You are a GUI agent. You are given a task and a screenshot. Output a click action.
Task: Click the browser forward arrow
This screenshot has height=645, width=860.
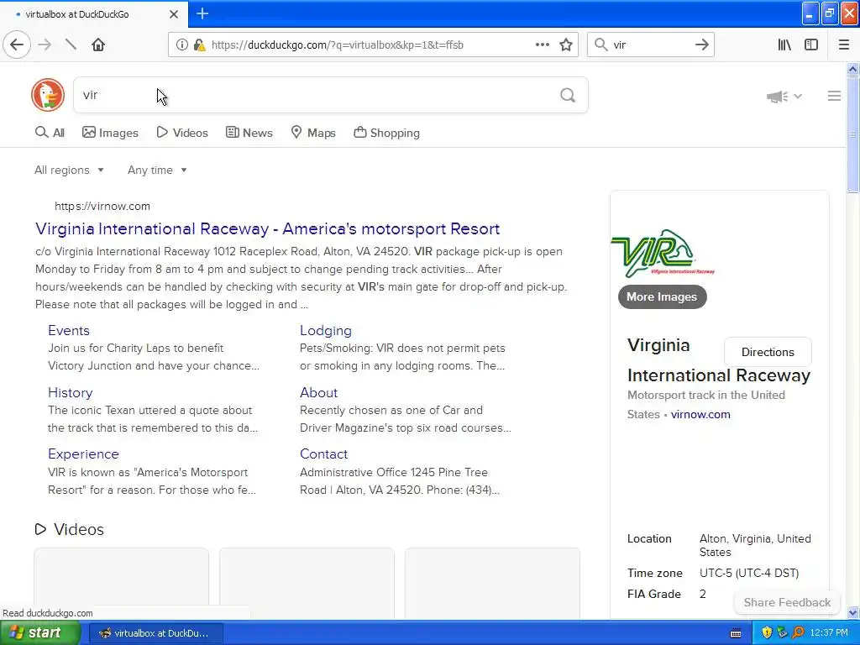click(x=45, y=45)
